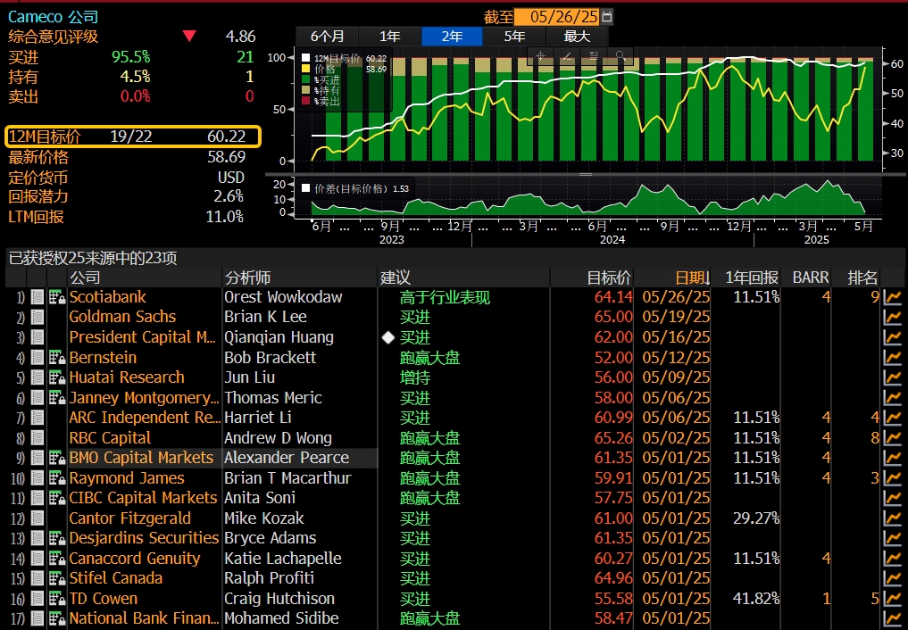Open Desjardins Securities' locked spreadsheet icon
This screenshot has width=908, height=630.
tap(57, 539)
